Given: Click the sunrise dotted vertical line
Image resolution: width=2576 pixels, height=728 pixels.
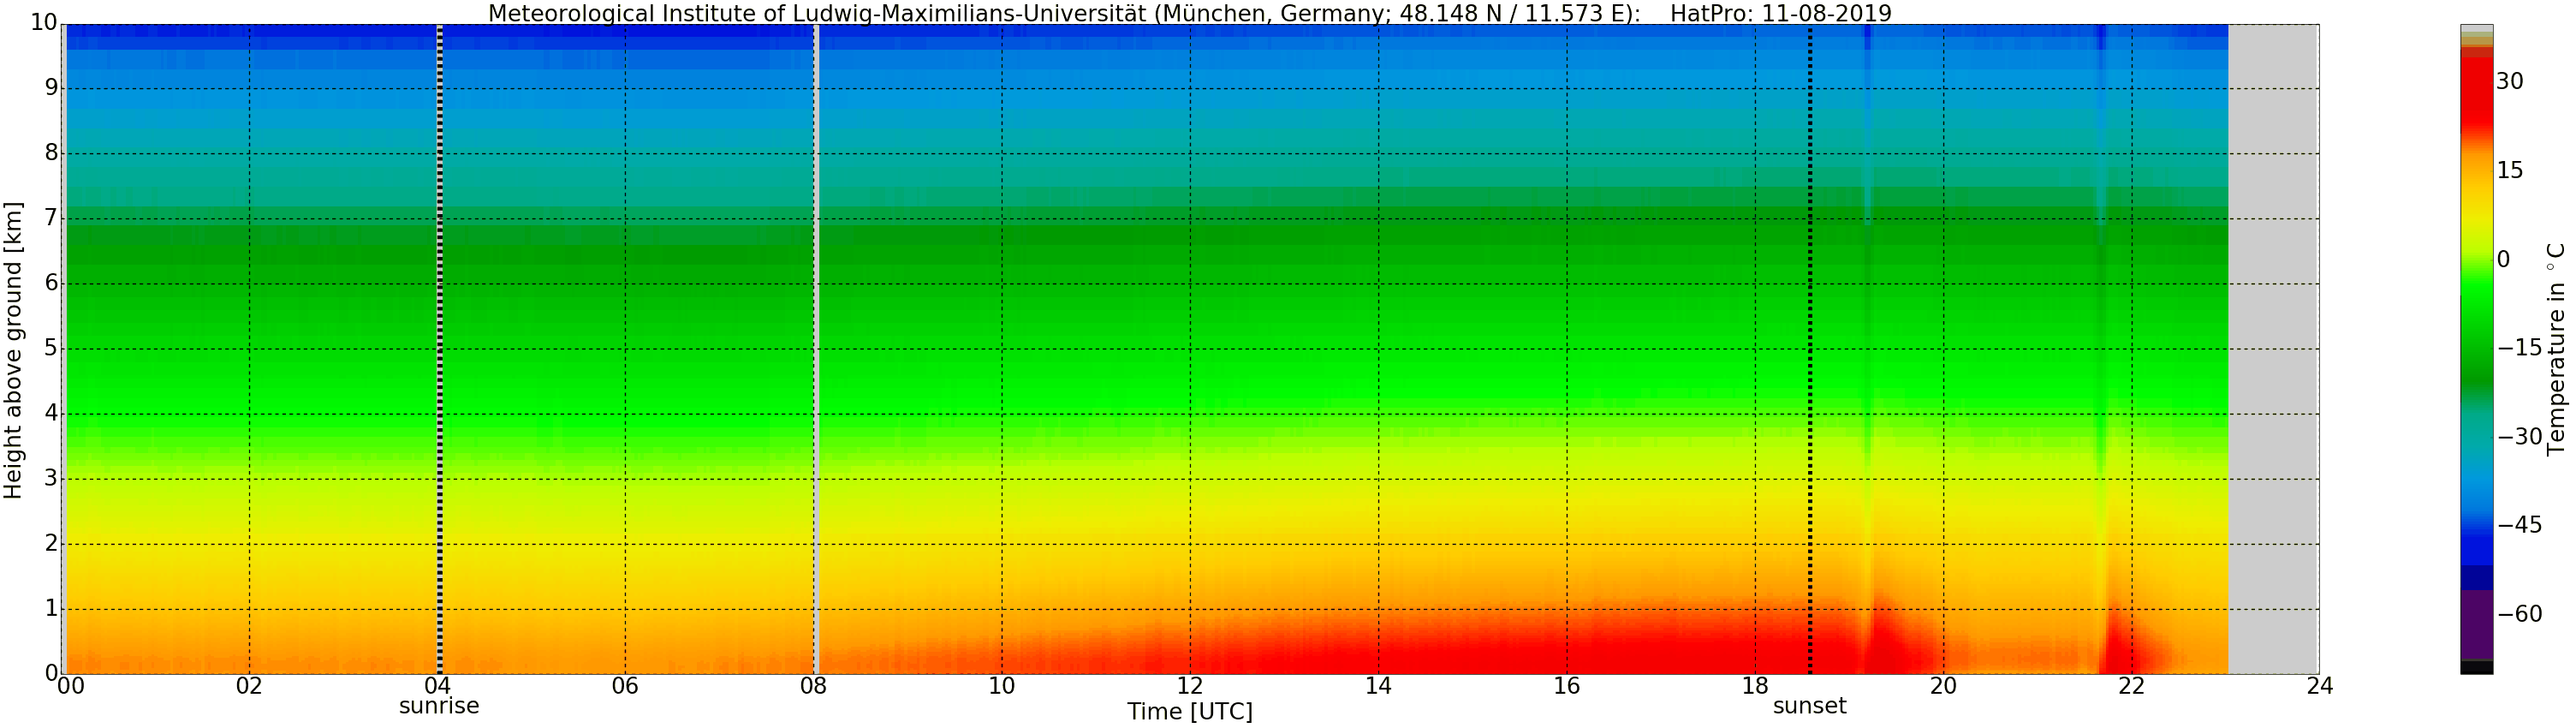Looking at the screenshot, I should pyautogui.click(x=439, y=350).
